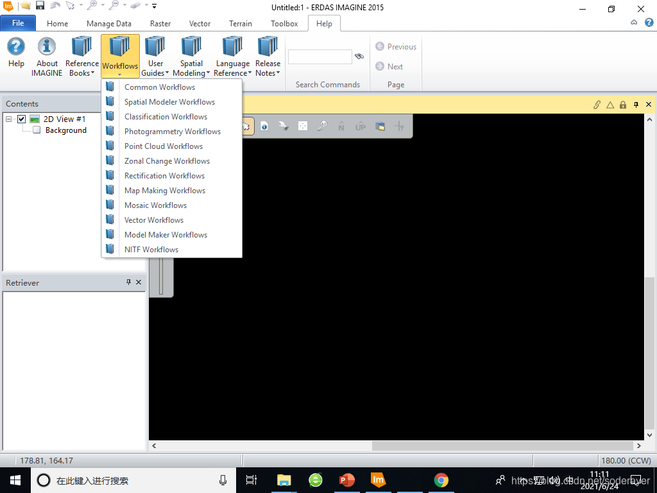The image size is (657, 493).
Task: Collapse the 2D View #1 tree node
Action: click(x=9, y=119)
